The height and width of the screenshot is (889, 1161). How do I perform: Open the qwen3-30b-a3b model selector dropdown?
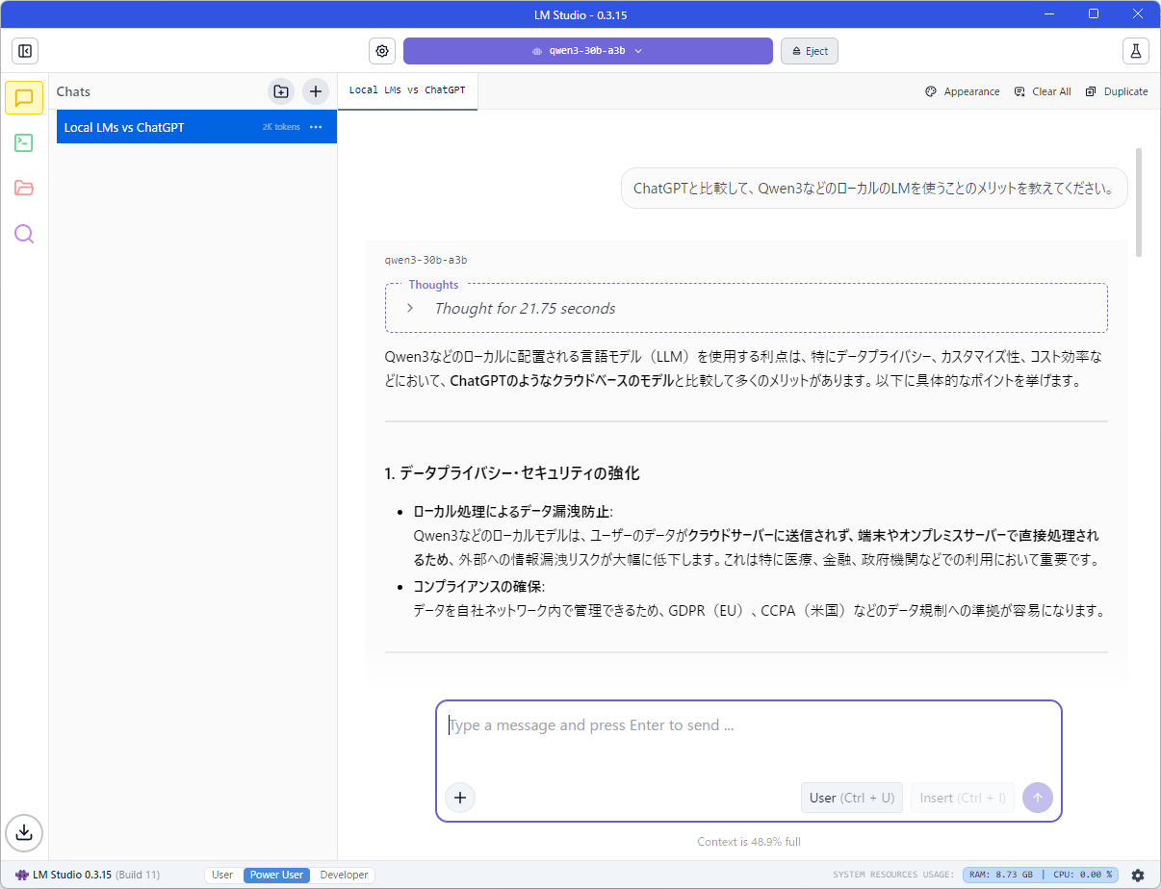click(588, 51)
